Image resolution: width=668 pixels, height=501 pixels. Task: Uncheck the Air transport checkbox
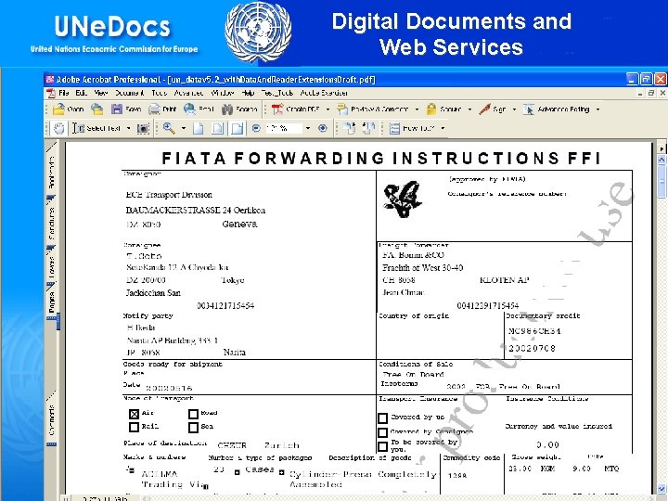click(x=134, y=414)
